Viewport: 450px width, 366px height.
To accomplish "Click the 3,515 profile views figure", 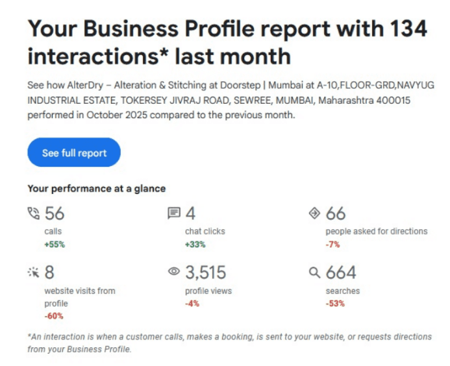I will 206,273.
